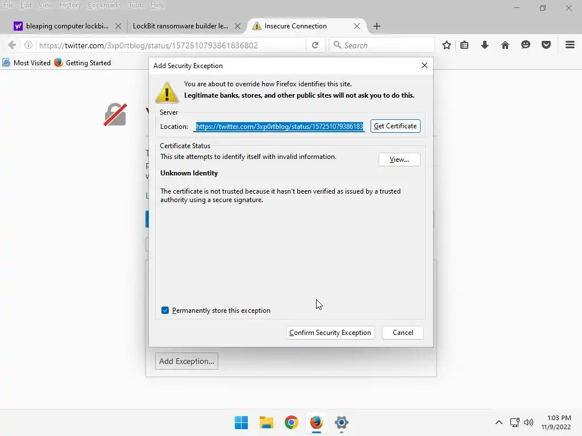Open the History menu
Image resolution: width=582 pixels, height=436 pixels.
(x=70, y=5)
